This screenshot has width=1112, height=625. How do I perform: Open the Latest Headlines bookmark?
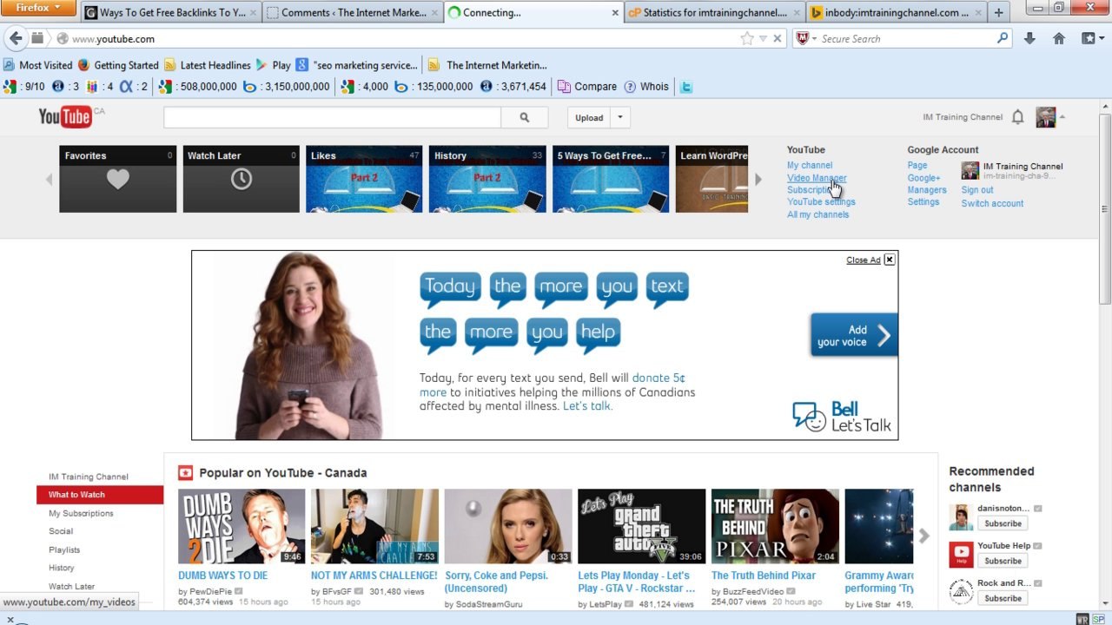[x=207, y=65]
